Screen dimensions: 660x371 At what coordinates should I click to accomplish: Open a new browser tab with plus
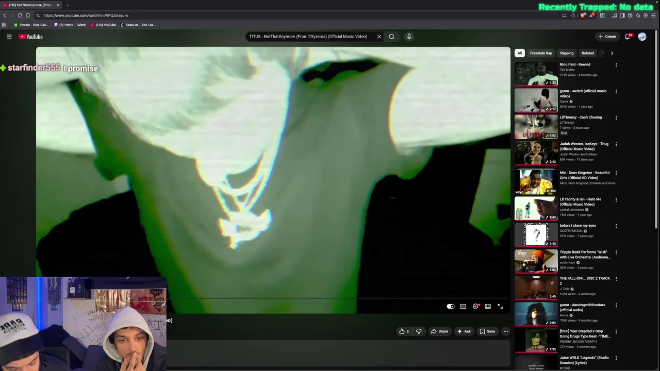(68, 5)
